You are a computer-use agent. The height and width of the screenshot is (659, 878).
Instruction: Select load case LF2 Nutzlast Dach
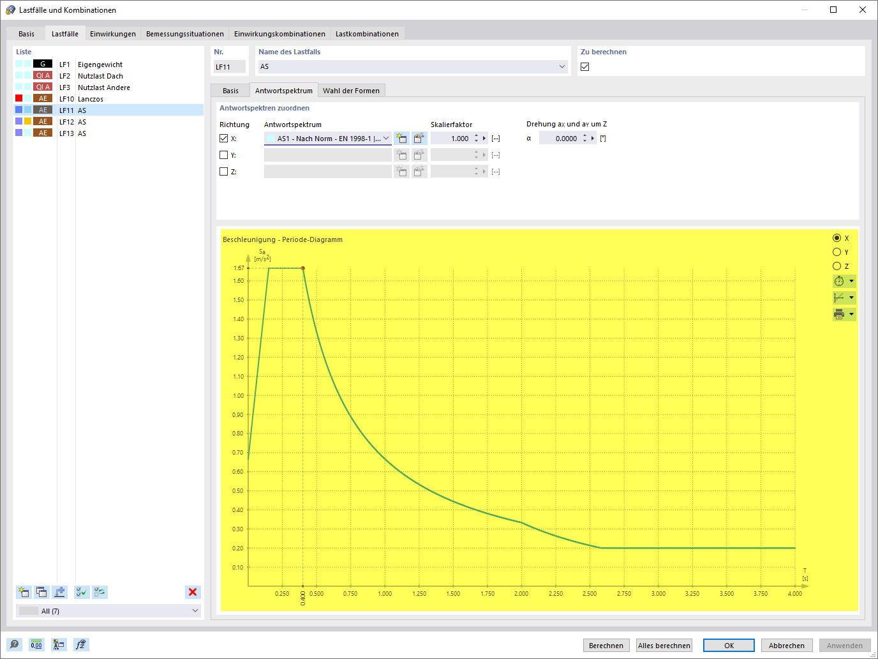(108, 76)
